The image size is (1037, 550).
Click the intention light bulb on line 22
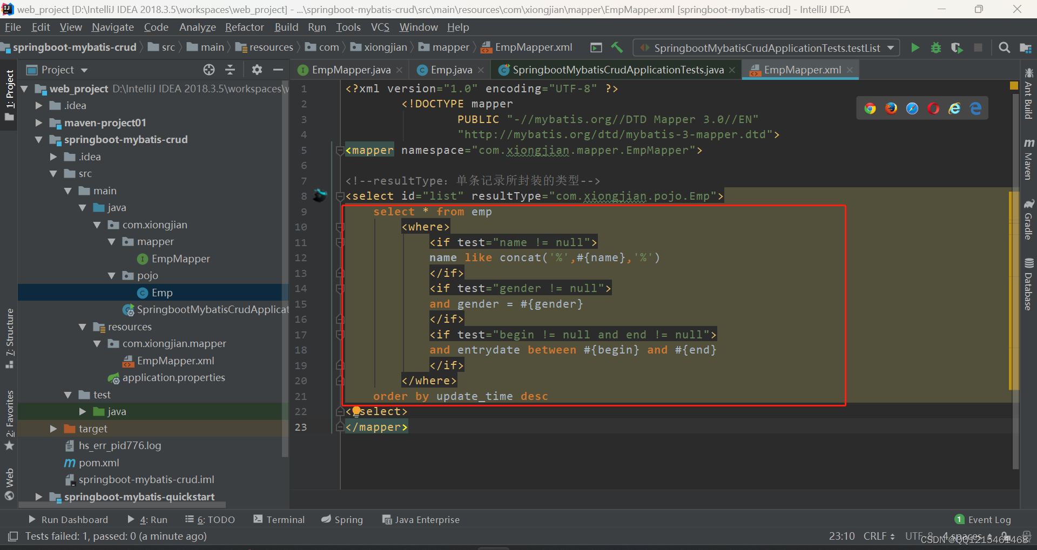click(x=356, y=411)
